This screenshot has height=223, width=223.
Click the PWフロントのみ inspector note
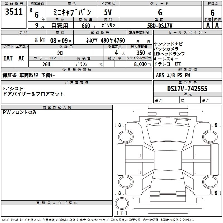pyautogui.click(x=20, y=113)
